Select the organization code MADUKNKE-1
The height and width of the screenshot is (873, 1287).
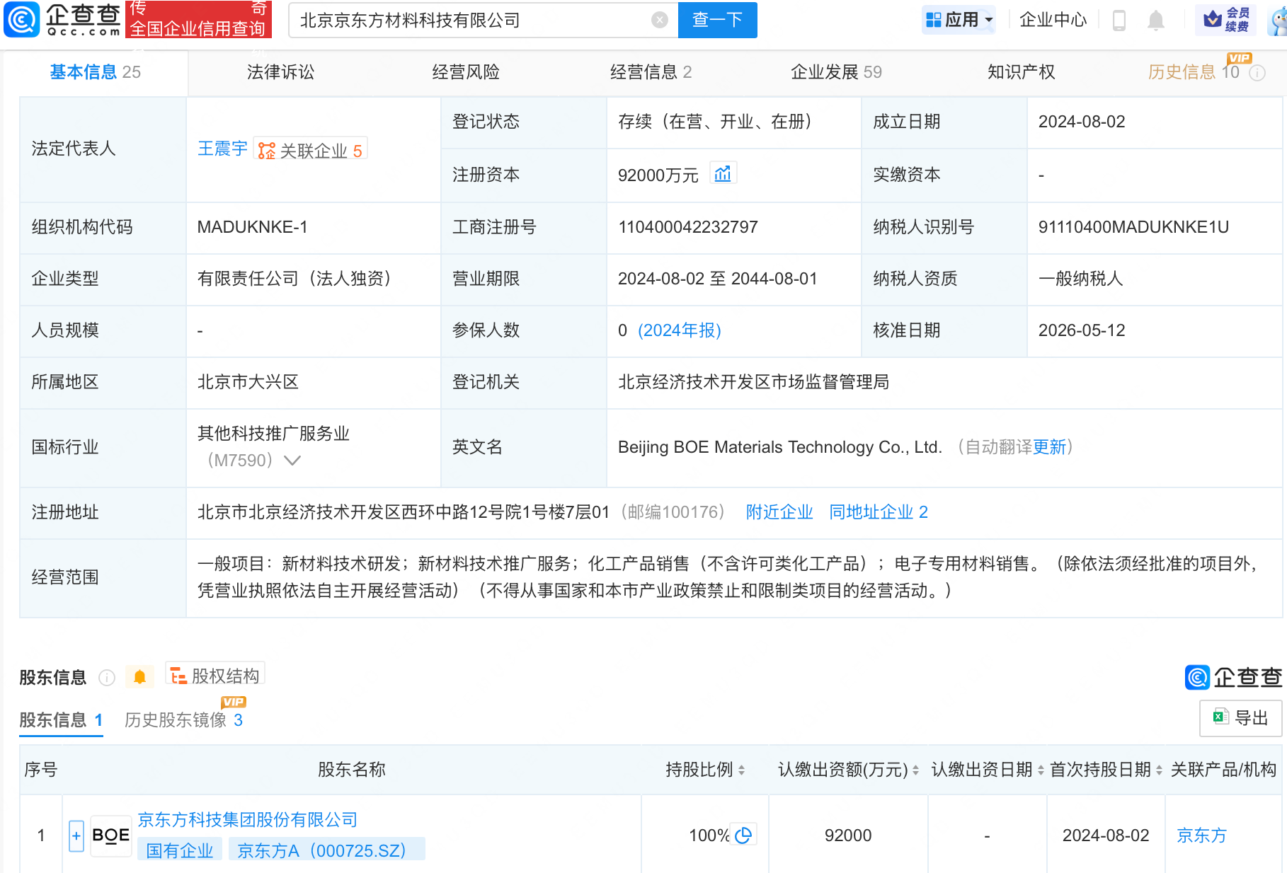click(252, 227)
